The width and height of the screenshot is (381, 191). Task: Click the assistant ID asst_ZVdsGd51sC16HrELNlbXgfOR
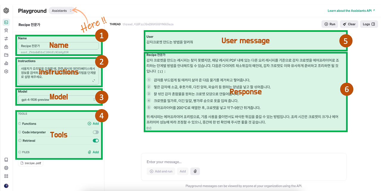tap(45, 52)
